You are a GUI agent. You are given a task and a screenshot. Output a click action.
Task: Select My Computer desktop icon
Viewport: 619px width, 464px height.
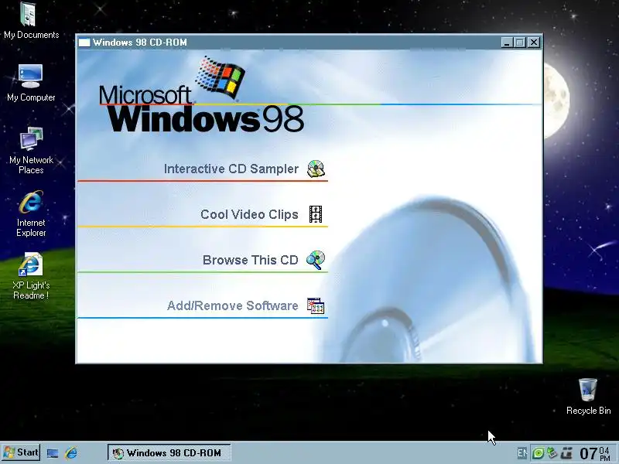tap(31, 83)
